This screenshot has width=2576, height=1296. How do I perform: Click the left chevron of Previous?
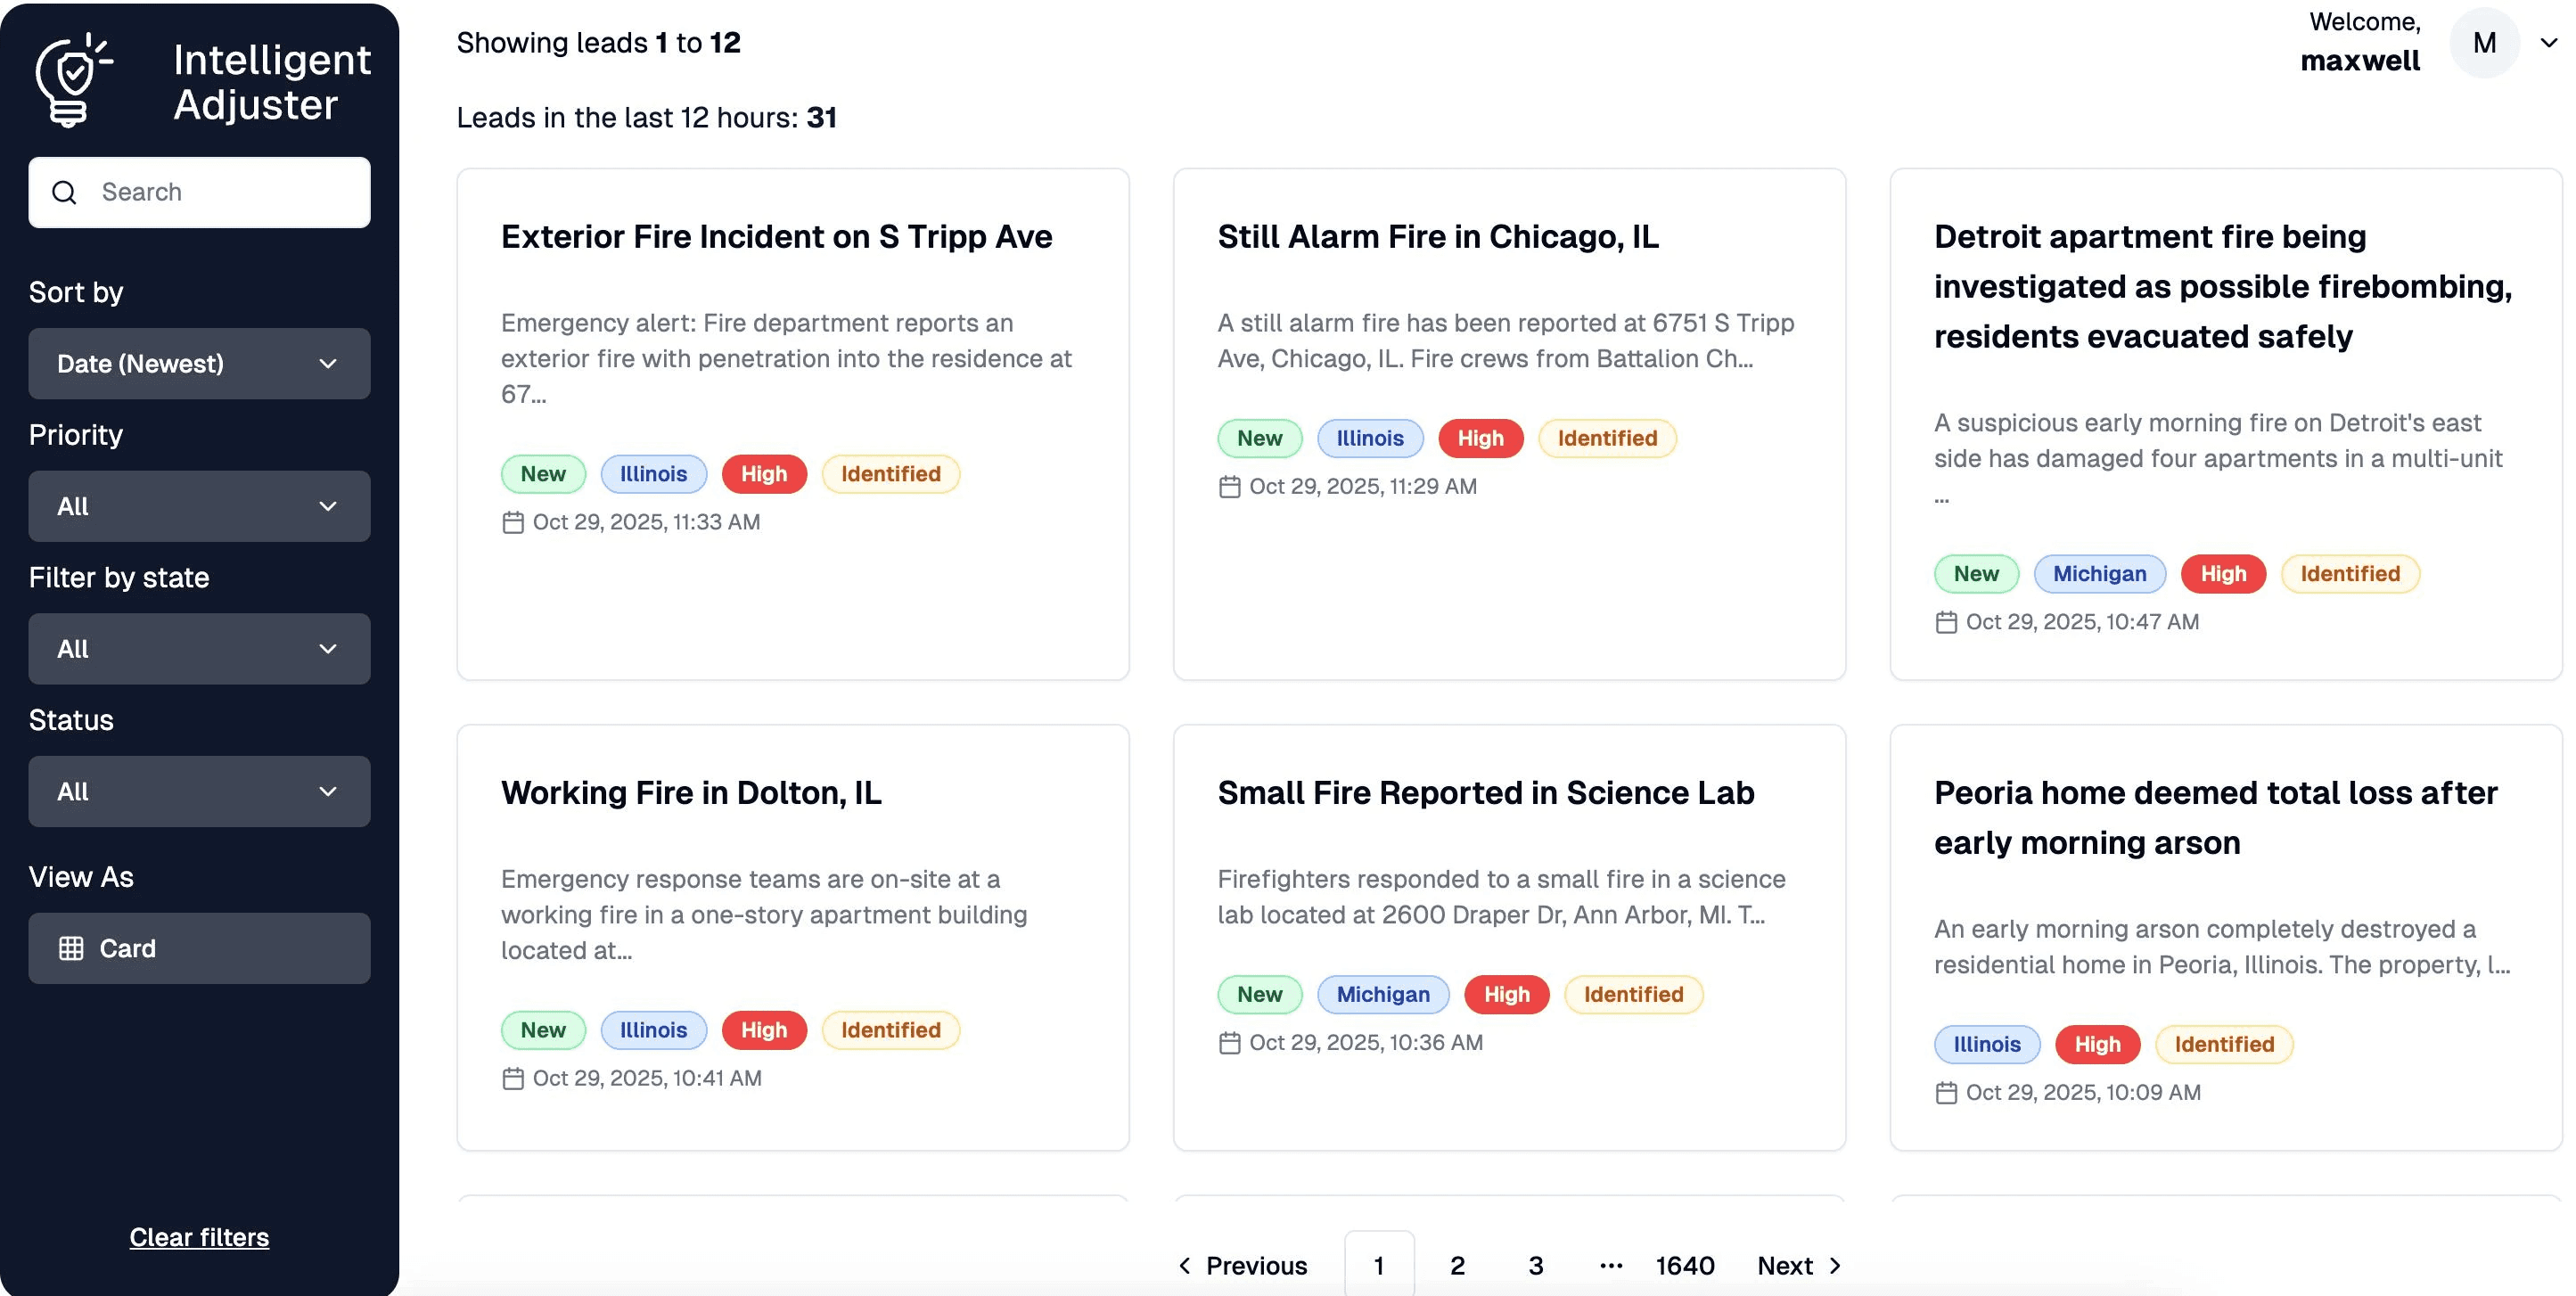(1185, 1266)
